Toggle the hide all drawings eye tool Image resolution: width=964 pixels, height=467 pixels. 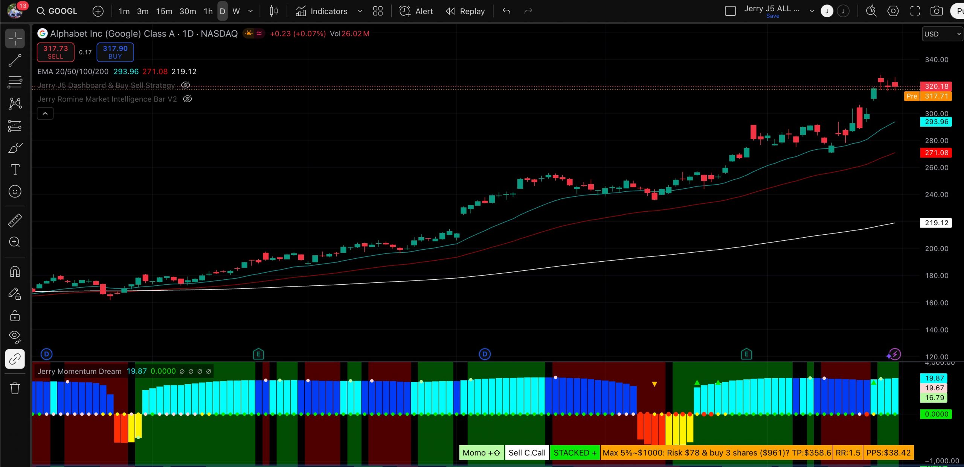[15, 336]
